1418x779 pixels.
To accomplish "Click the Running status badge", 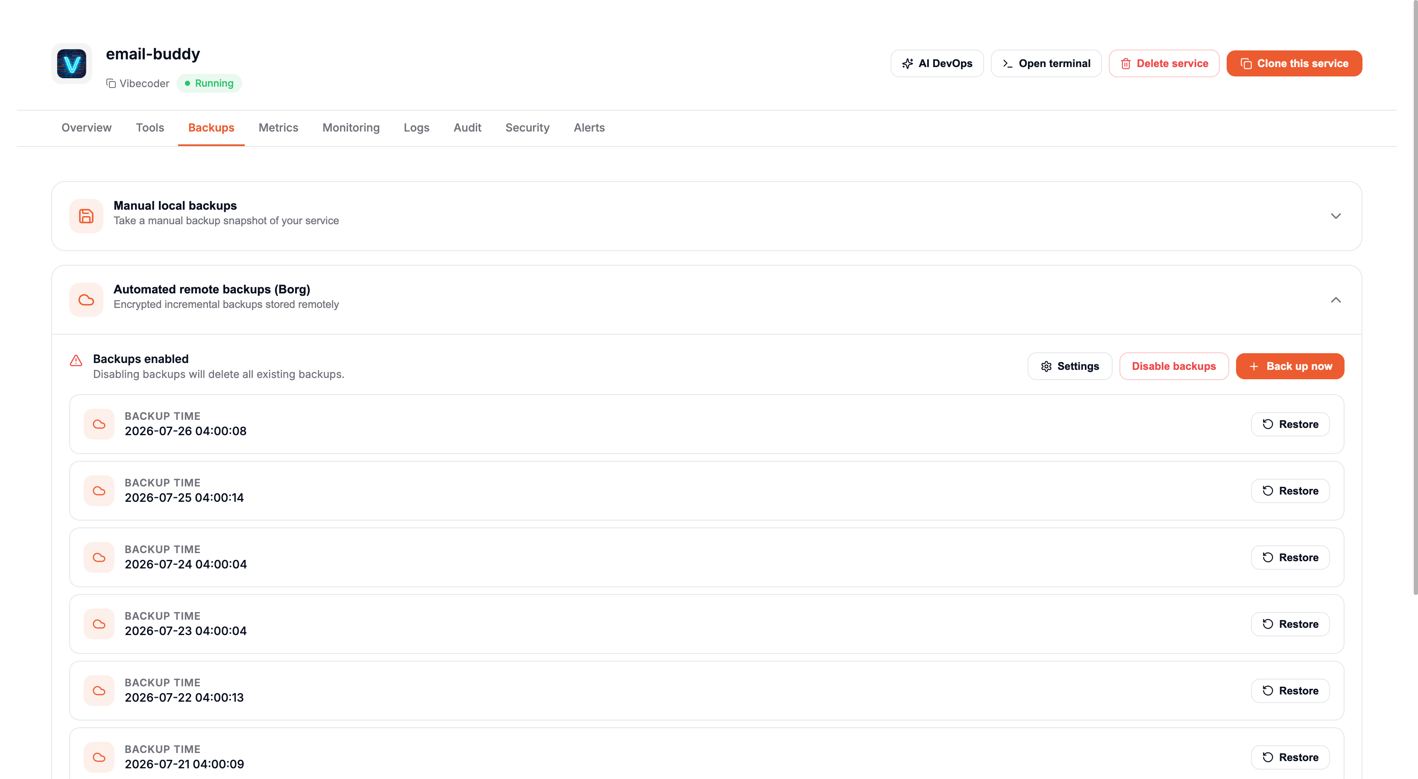I will coord(208,83).
